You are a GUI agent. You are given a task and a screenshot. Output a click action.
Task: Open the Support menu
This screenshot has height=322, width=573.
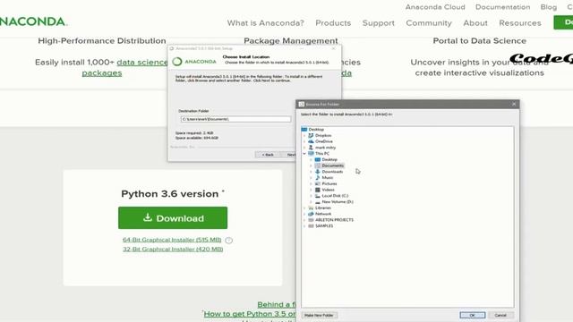coord(378,23)
